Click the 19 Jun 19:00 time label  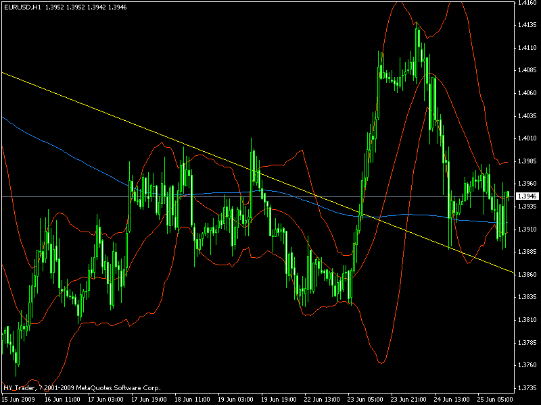click(x=279, y=400)
